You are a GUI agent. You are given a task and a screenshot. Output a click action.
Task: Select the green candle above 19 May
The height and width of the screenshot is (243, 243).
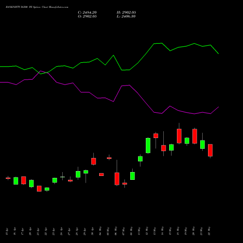[x=187, y=140]
